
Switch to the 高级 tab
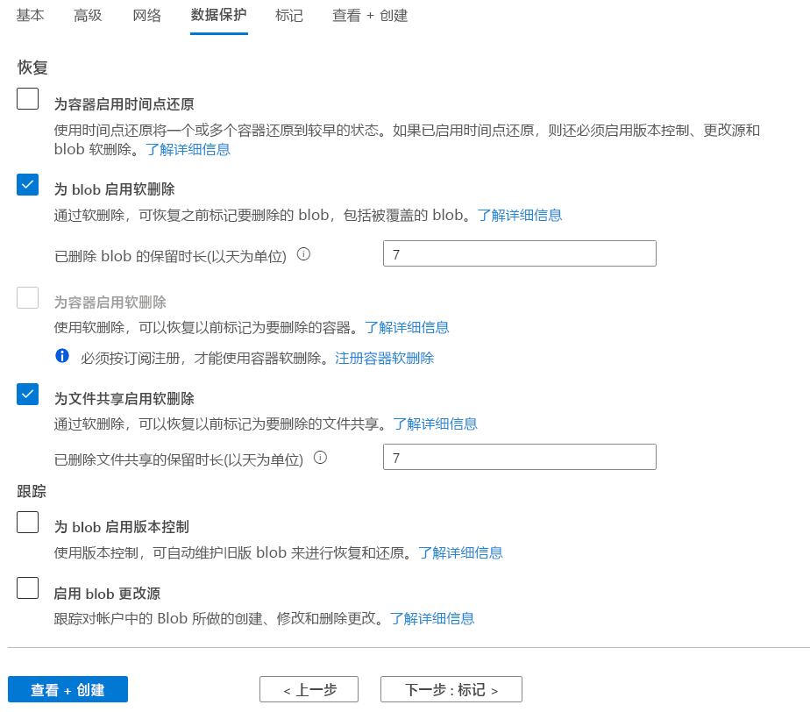(88, 16)
